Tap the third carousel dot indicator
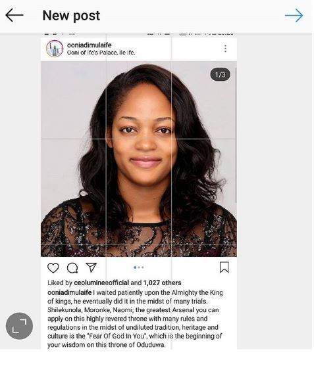314x366 pixels. click(143, 267)
